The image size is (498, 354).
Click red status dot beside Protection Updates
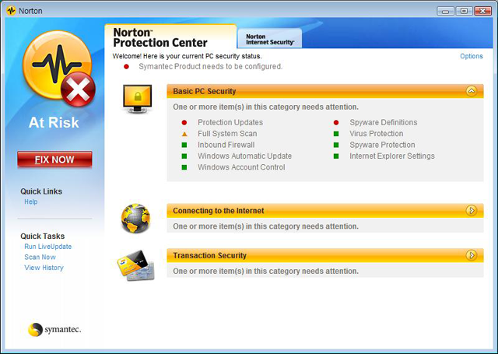point(184,123)
